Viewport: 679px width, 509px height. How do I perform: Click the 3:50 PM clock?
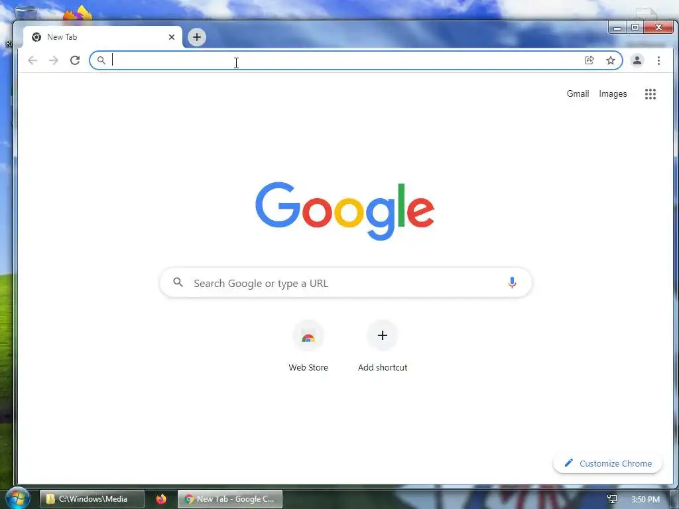[645, 500]
